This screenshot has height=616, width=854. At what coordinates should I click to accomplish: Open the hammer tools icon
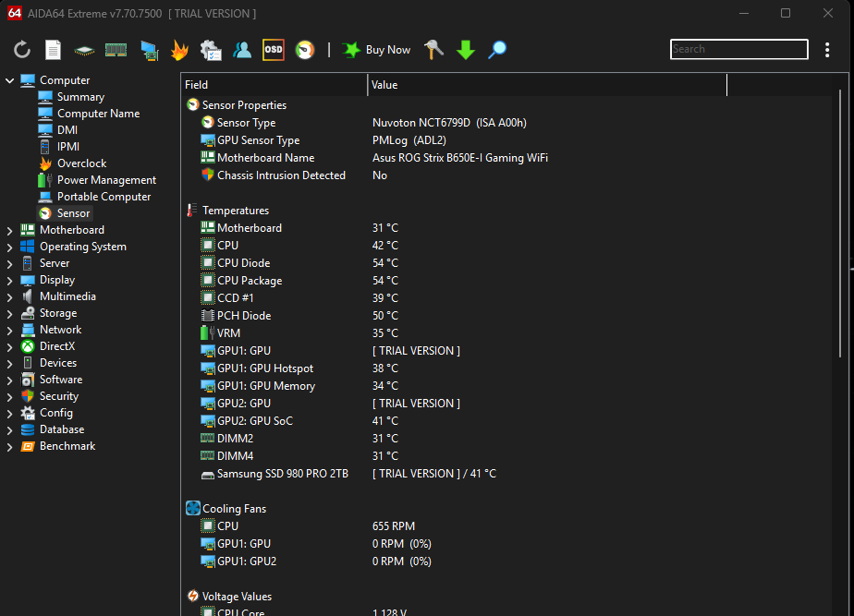[433, 50]
